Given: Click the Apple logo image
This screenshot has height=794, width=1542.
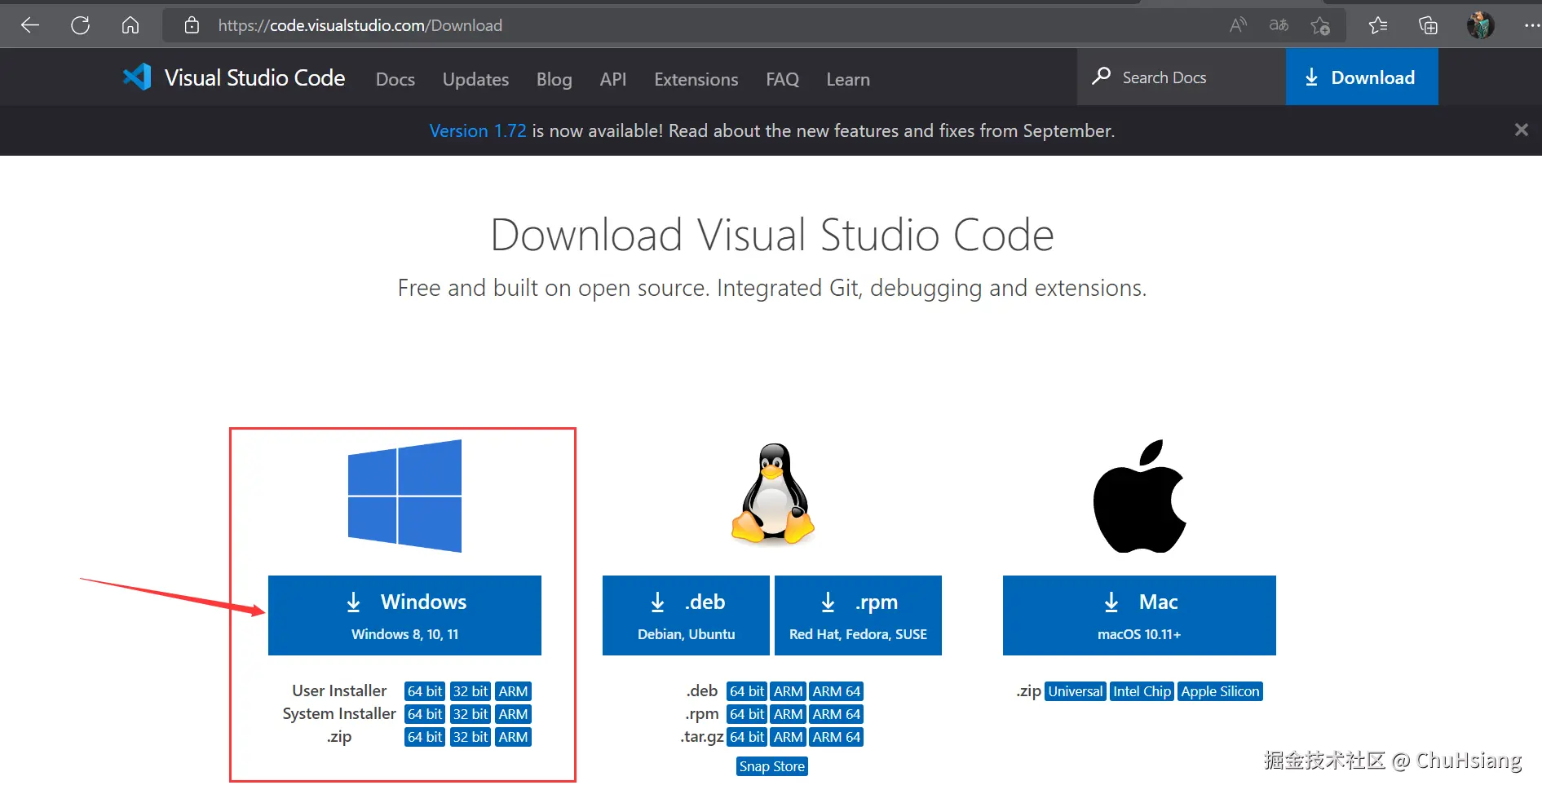Looking at the screenshot, I should 1139,496.
